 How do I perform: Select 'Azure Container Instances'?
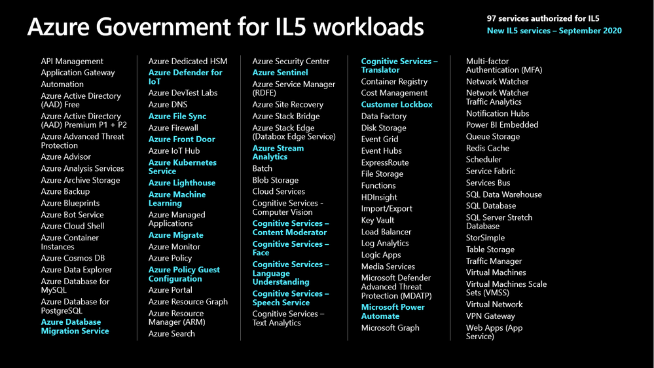pyautogui.click(x=69, y=242)
